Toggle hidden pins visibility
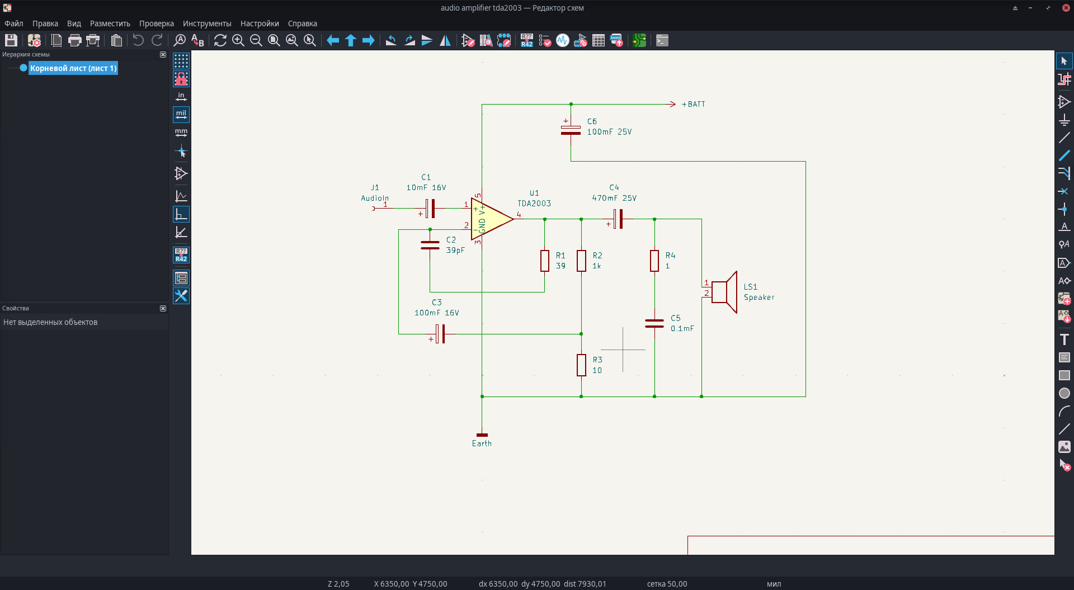This screenshot has width=1074, height=590. tap(181, 173)
